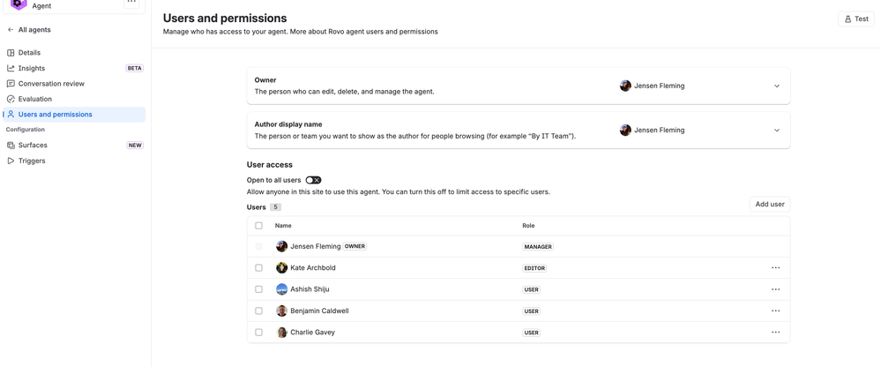The image size is (881, 367).
Task: Click the Insights chart icon
Action: point(11,68)
